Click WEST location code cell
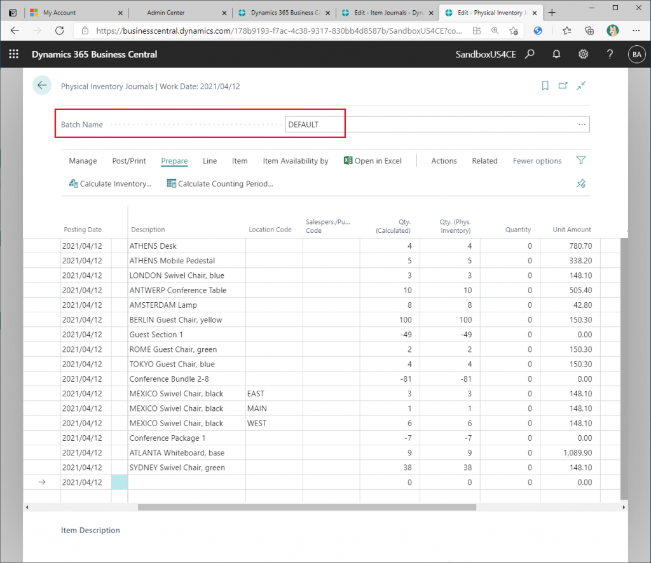This screenshot has width=651, height=563. 274,423
